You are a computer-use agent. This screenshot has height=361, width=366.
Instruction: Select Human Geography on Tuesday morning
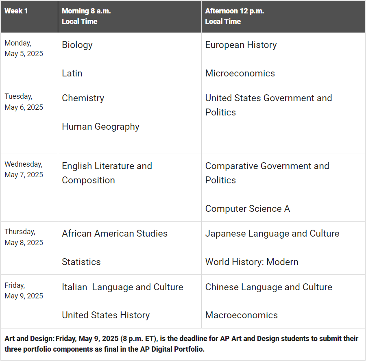(100, 126)
